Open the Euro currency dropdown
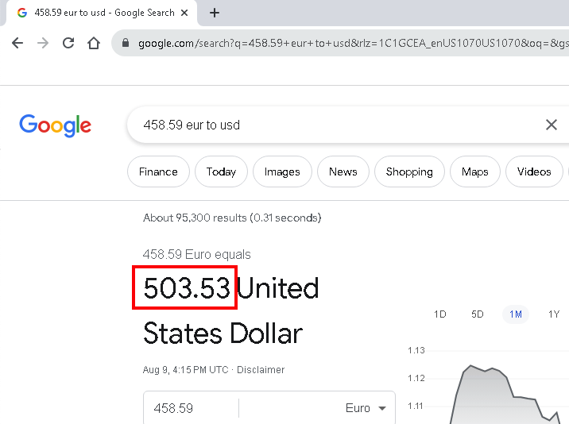 [366, 408]
